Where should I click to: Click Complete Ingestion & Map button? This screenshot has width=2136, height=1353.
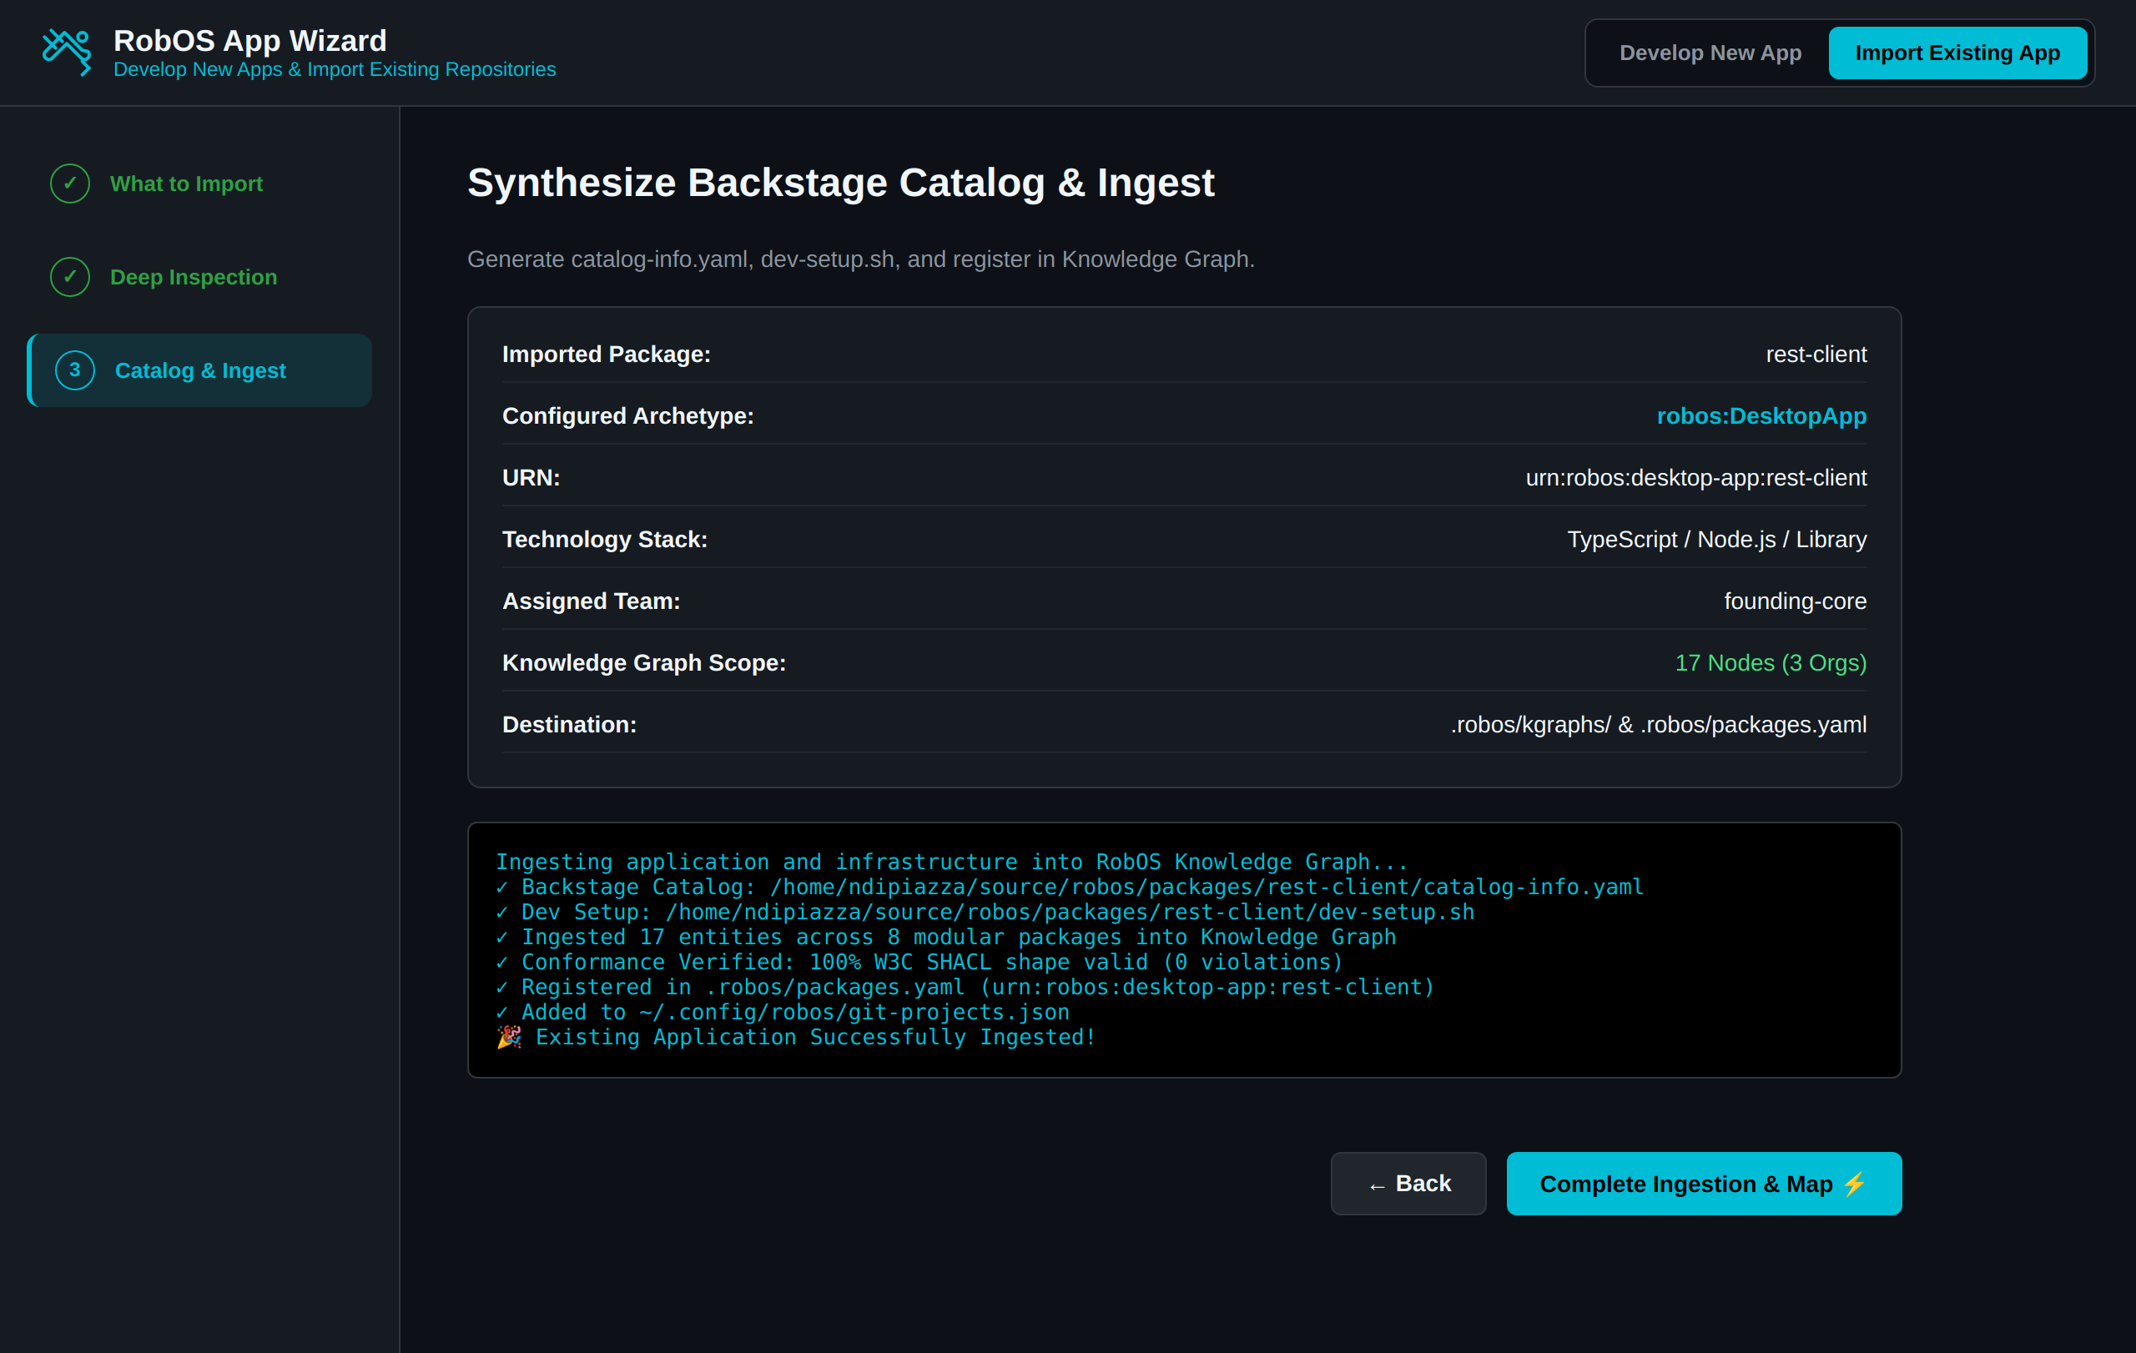pyautogui.click(x=1703, y=1183)
